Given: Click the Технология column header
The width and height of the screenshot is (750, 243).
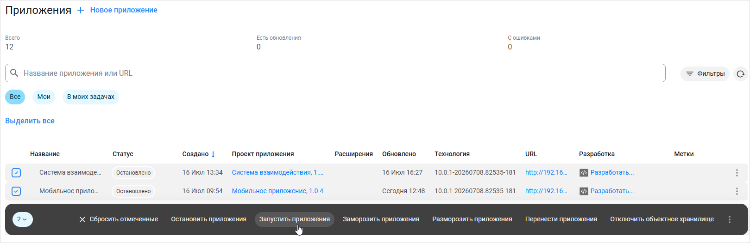Looking at the screenshot, I should click(x=452, y=154).
